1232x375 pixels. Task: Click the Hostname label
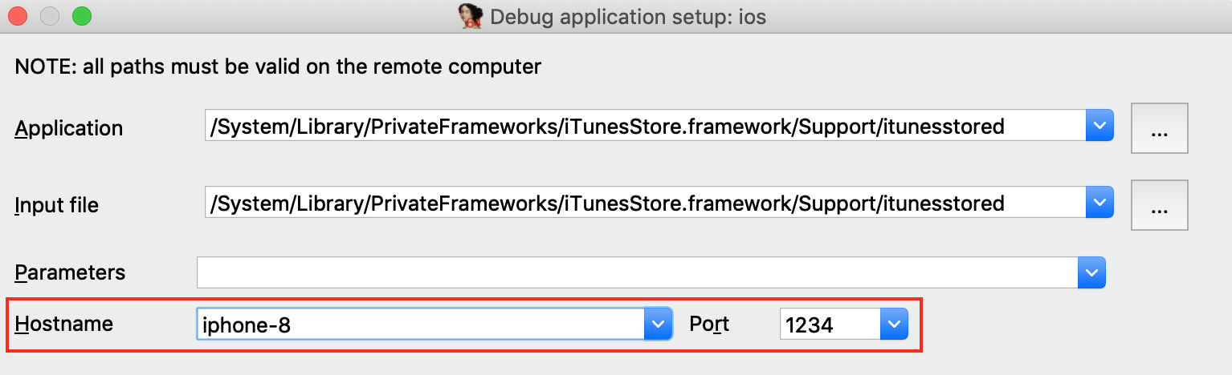[x=63, y=325]
